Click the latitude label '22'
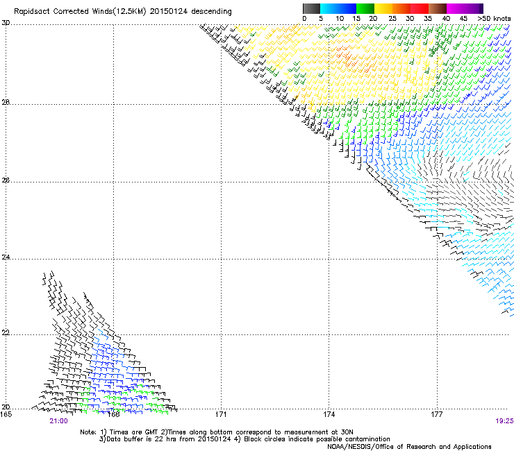 (6, 332)
